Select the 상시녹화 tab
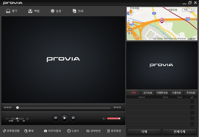The height and width of the screenshot is (137, 199). click(148, 93)
